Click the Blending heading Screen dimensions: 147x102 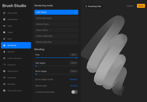tap(39, 49)
